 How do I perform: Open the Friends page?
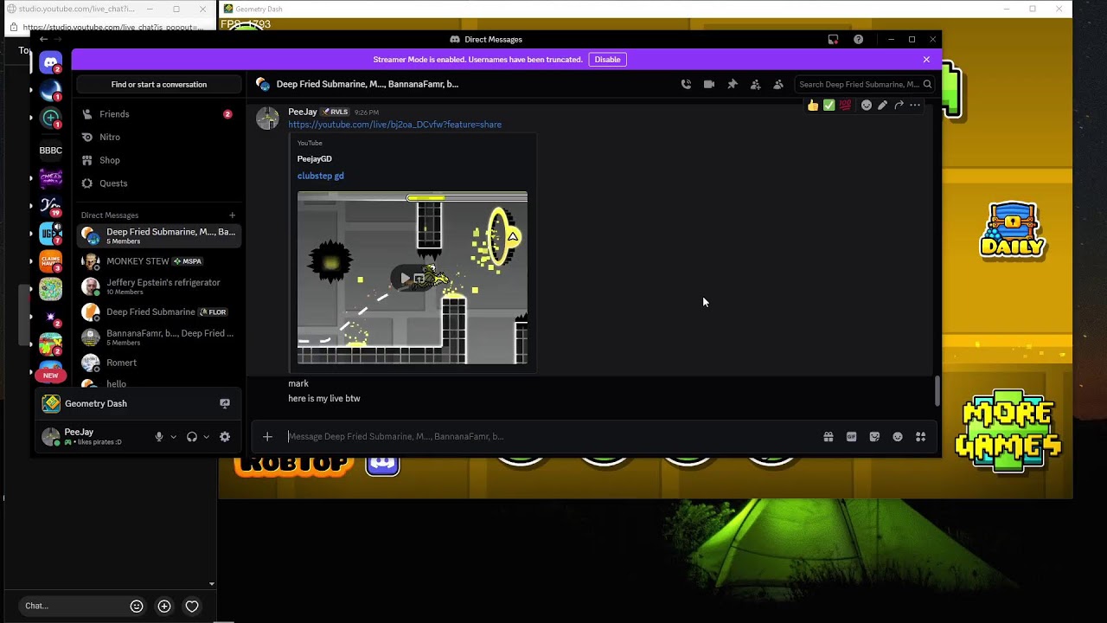[x=158, y=114]
